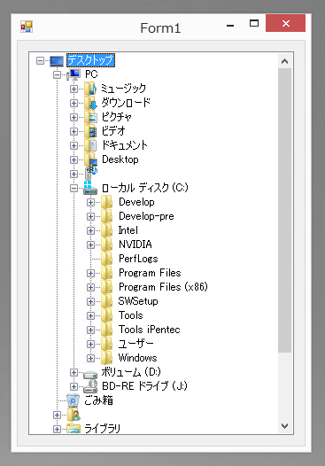This screenshot has height=466, width=325.
Task: Click the NVIDIA folder icon
Action: pyautogui.click(x=106, y=245)
